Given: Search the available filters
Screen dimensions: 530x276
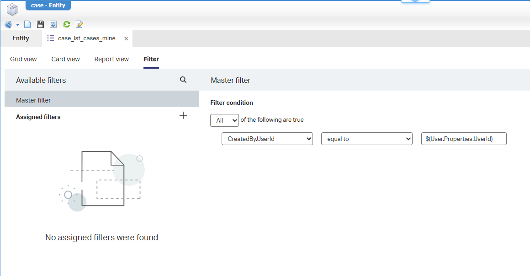Looking at the screenshot, I should point(183,80).
